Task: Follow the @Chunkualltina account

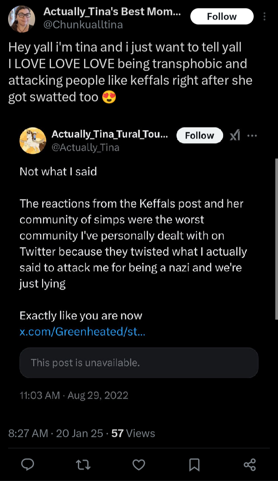Action: point(222,17)
